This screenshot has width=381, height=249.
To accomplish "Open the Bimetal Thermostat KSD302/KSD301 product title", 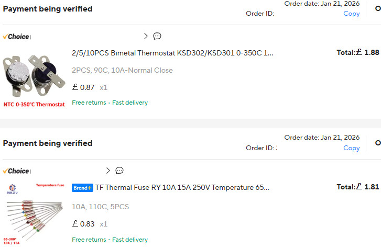I will [x=172, y=53].
